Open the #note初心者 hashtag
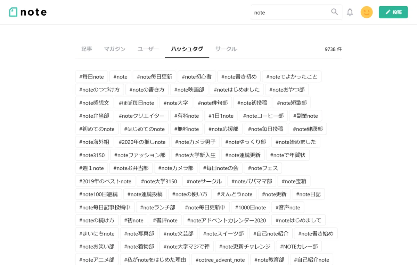The height and width of the screenshot is (265, 417). tap(197, 77)
